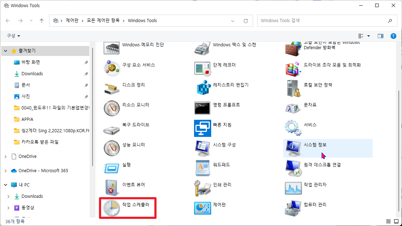Open 디스크 정리 icon
This screenshot has width=402, height=226.
(111, 88)
